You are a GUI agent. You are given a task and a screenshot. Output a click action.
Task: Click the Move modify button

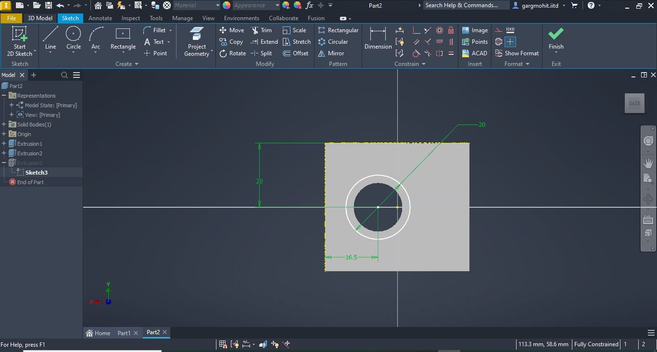click(x=231, y=30)
